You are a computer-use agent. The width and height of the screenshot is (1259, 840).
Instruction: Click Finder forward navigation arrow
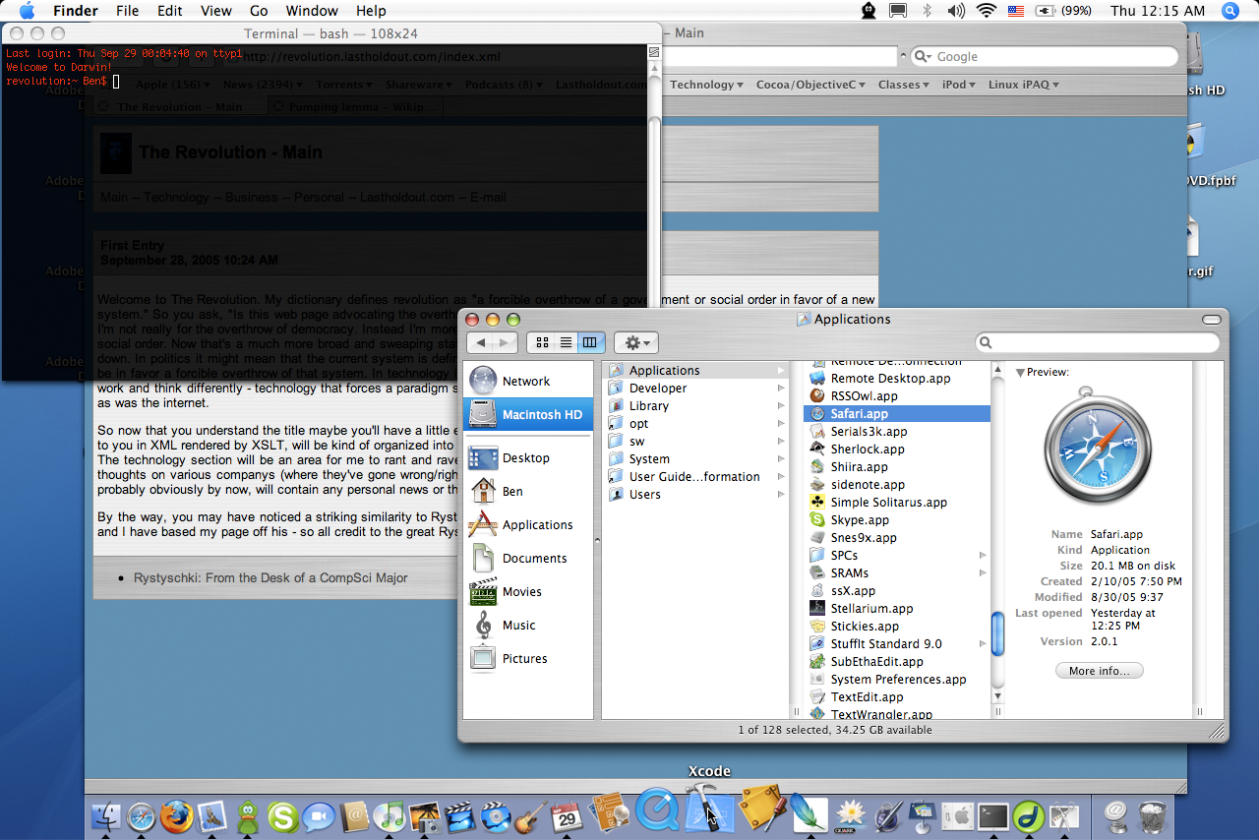pos(504,342)
